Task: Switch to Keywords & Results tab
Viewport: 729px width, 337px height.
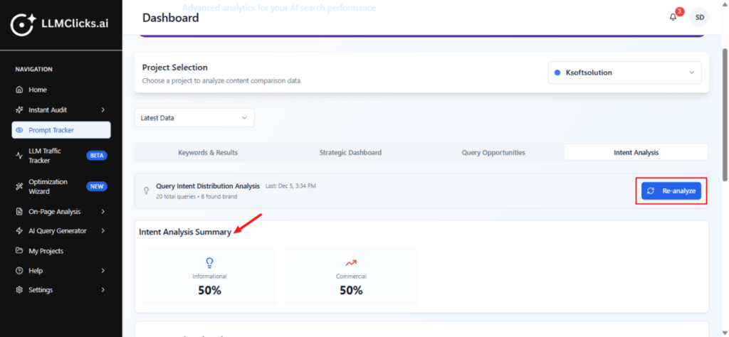Action: tap(207, 152)
